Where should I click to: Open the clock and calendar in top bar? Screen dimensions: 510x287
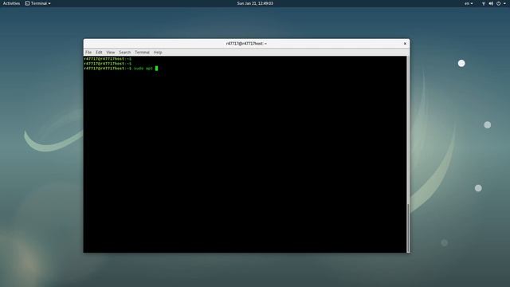255,3
